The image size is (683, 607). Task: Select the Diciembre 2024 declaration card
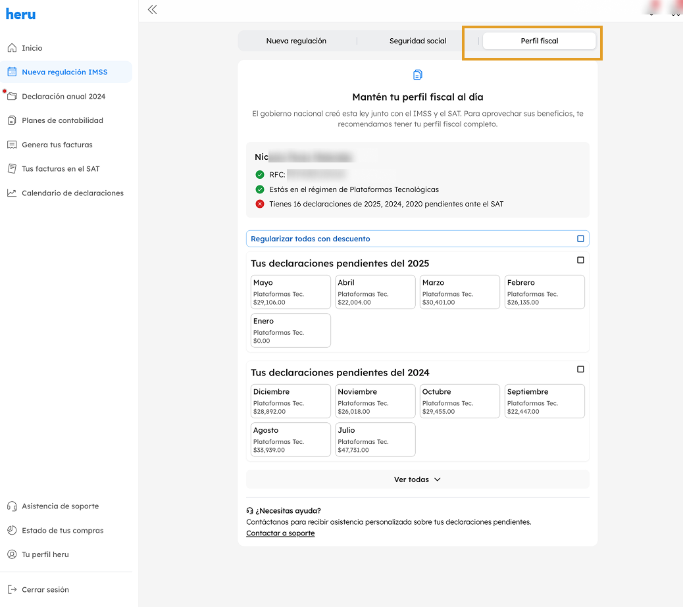[291, 401]
